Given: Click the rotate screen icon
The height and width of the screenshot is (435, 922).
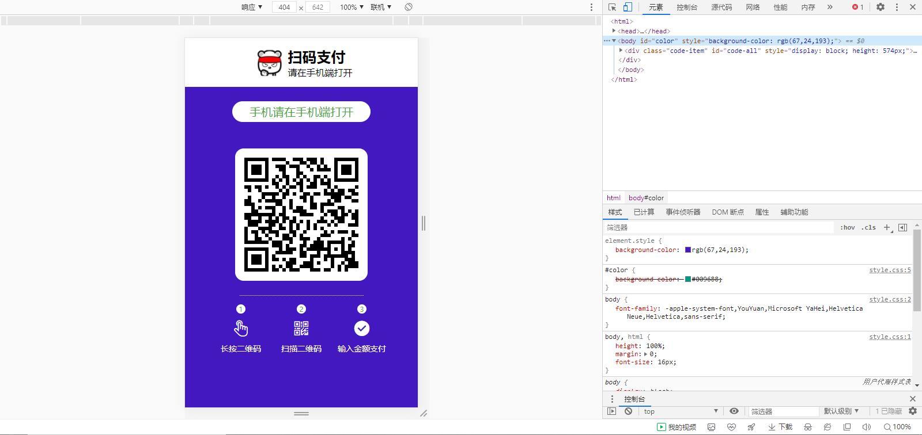Looking at the screenshot, I should tap(409, 7).
